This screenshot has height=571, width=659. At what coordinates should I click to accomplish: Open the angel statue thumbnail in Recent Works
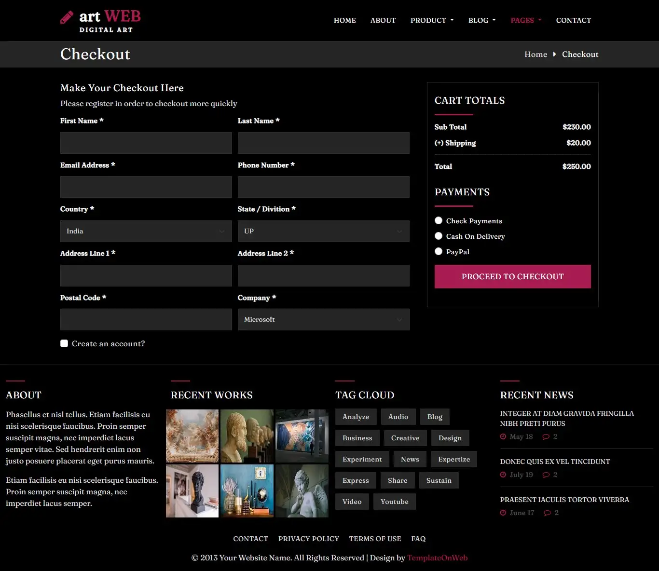click(x=302, y=491)
